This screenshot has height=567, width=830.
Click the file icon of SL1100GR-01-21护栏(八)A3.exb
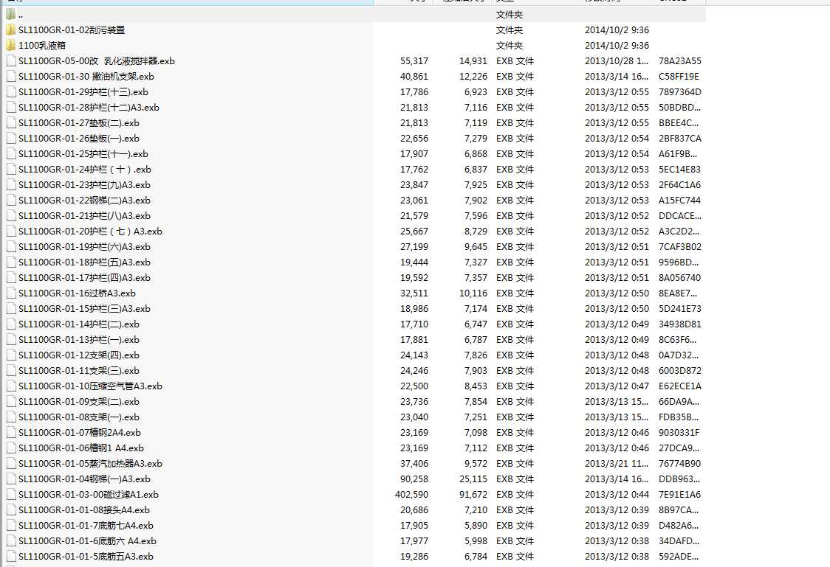[x=11, y=215]
